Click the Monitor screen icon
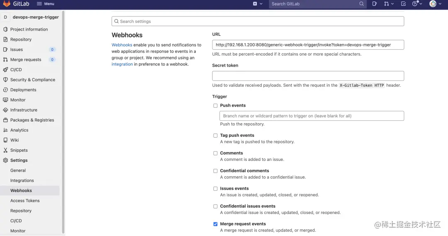 click(5, 100)
